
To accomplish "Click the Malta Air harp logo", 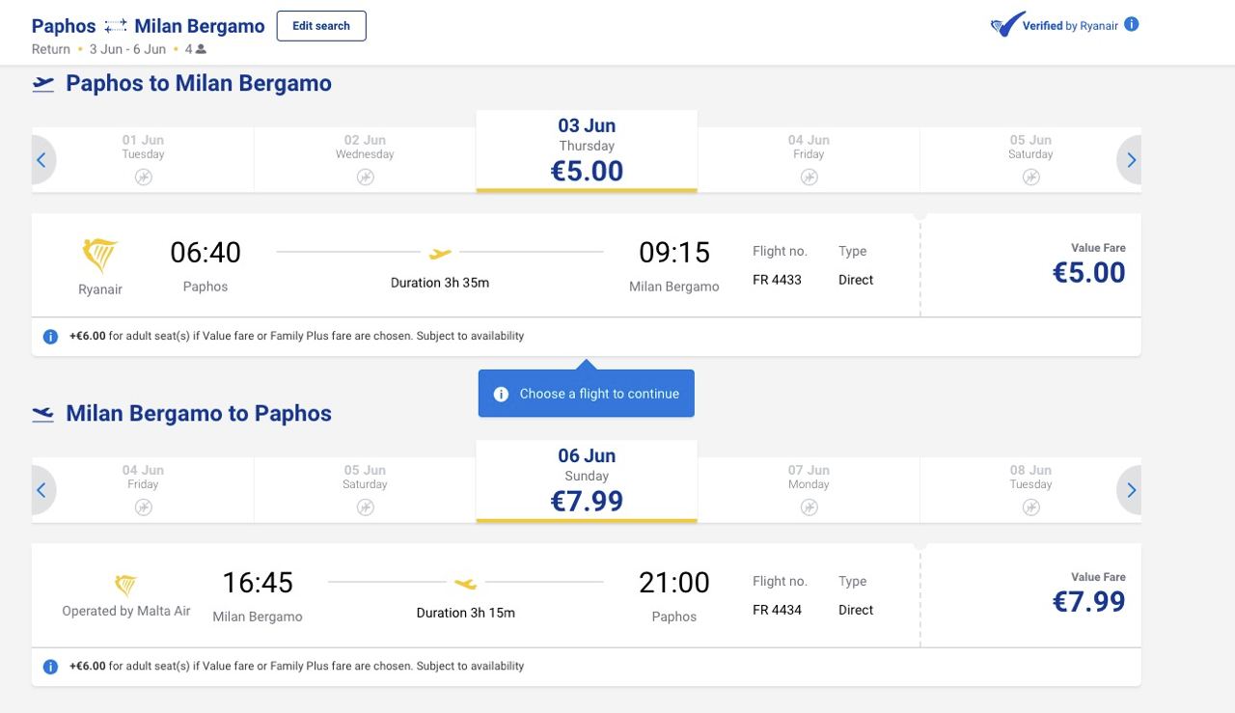I will 125,585.
